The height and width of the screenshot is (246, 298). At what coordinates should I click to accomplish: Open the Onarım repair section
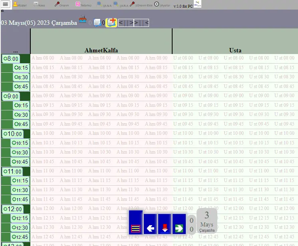[x=62, y=4]
